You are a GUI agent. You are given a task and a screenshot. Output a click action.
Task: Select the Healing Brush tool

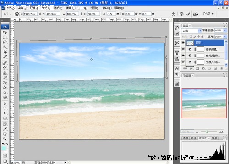(5, 63)
